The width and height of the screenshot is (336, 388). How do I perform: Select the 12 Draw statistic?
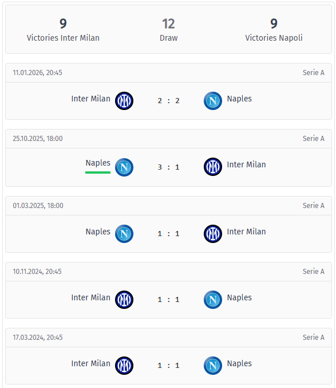click(x=168, y=30)
